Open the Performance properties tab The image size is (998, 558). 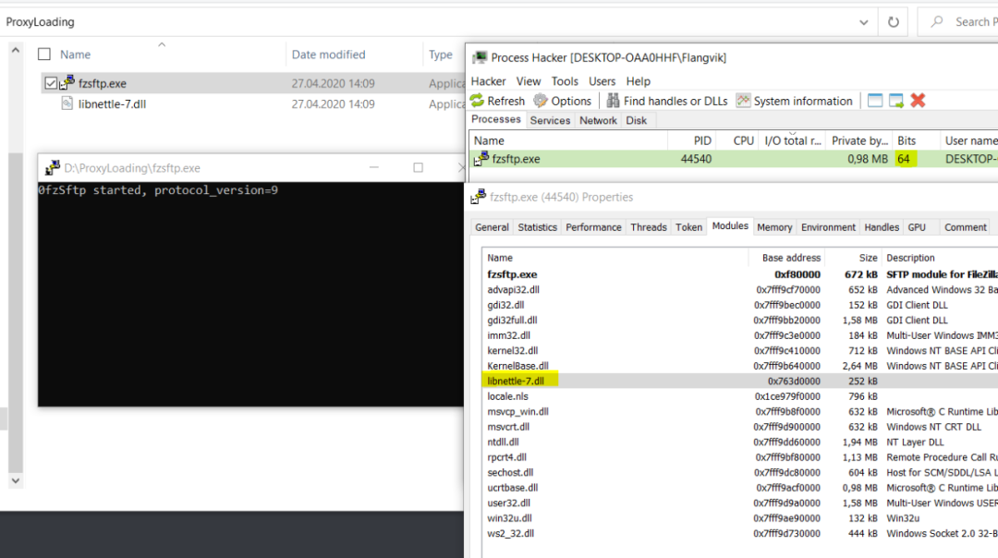[593, 227]
